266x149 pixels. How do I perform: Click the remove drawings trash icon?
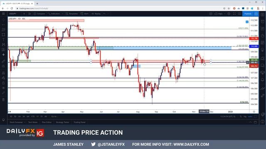click(x=3, y=100)
